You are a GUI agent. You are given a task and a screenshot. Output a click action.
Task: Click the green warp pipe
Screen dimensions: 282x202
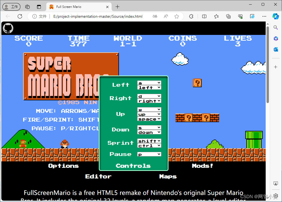254,140
